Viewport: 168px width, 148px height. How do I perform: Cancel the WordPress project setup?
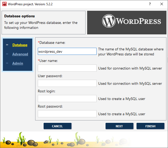57,126
